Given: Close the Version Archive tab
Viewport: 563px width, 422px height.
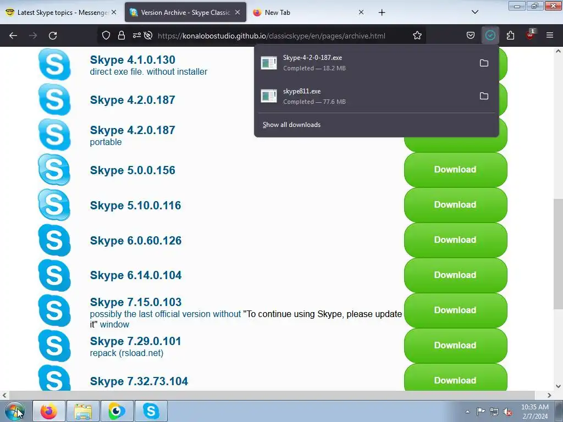Looking at the screenshot, I should (238, 12).
